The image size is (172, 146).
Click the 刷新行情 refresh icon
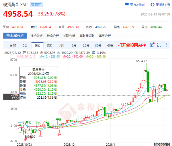(x=153, y=5)
